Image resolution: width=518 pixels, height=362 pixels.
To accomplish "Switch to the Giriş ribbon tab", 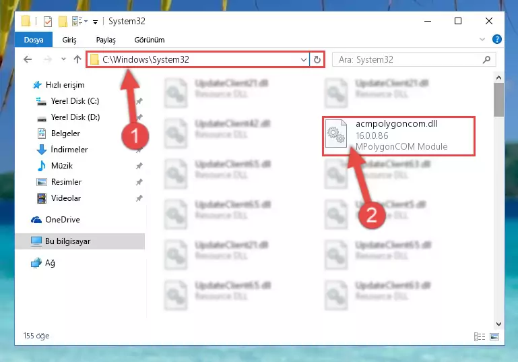I will 69,40.
